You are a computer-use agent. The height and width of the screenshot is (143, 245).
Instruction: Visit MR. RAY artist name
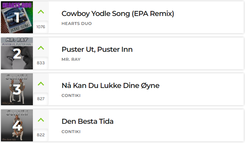(71, 60)
